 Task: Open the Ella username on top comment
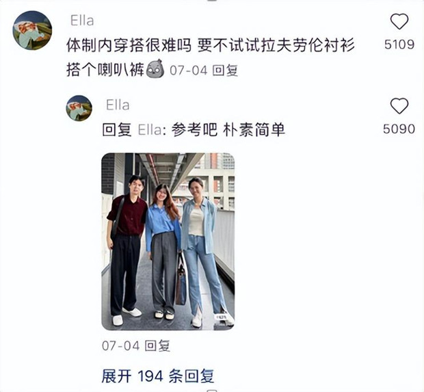coord(82,21)
